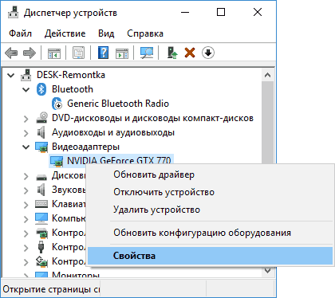This screenshot has height=298, width=335.
Task: Click the Generic Bluetooth Radio device icon
Action: coord(57,104)
